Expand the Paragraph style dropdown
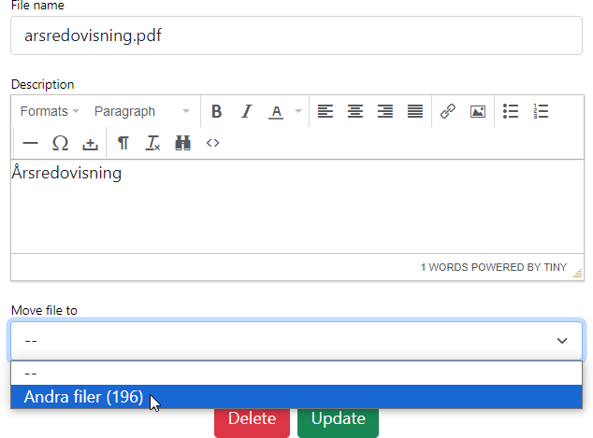Screen dimensions: 593x438 coord(141,111)
